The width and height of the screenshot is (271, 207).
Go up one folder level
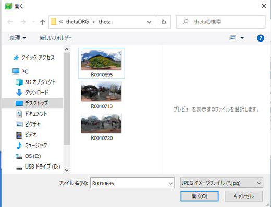tap(43, 22)
